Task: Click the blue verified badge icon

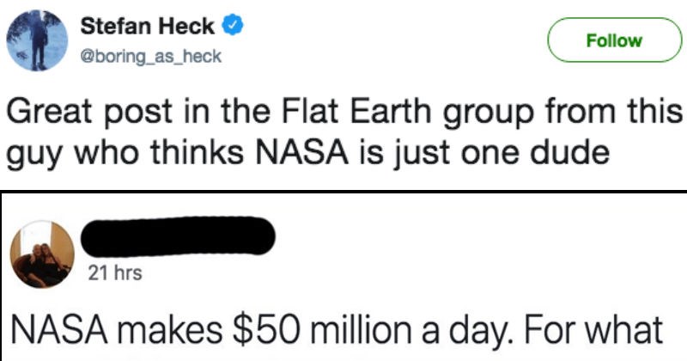Action: click(233, 26)
